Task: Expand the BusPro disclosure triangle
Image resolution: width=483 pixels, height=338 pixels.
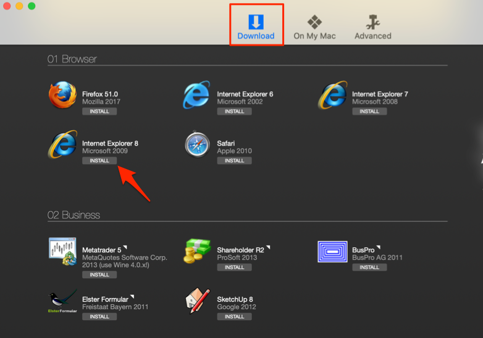Action: [379, 248]
